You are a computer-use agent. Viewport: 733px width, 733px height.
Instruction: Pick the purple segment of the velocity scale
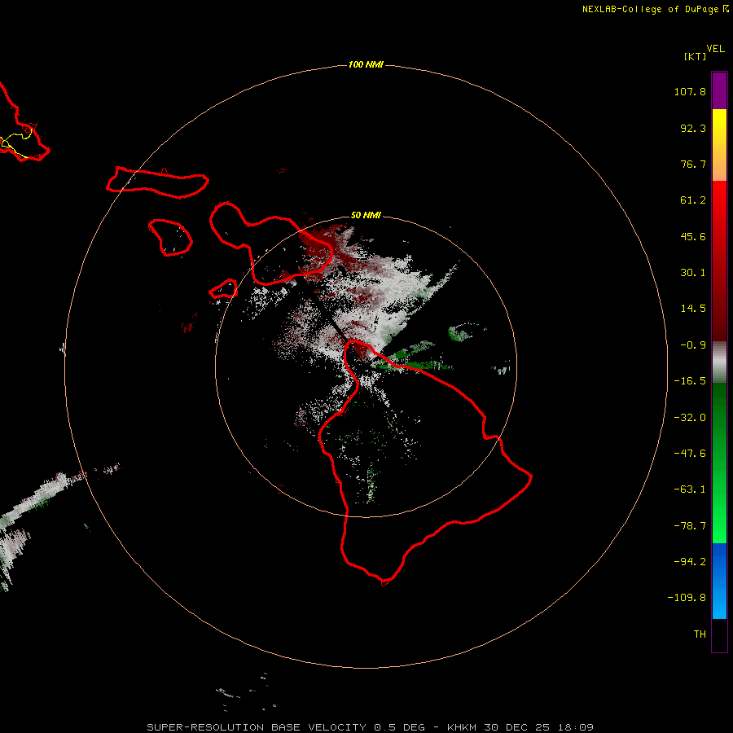click(719, 90)
